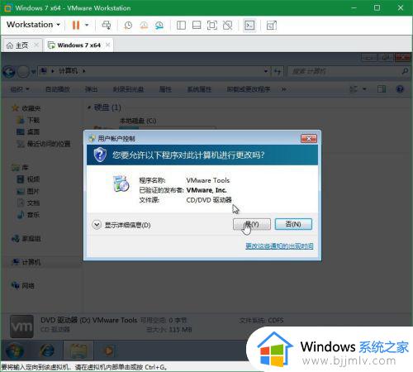Open Explorer from guest taskbar

pyautogui.click(x=78, y=351)
